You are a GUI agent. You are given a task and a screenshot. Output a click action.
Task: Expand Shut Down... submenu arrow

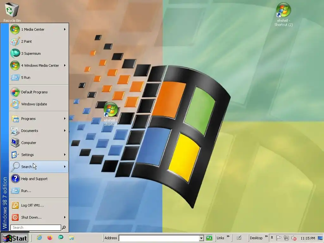(65, 217)
